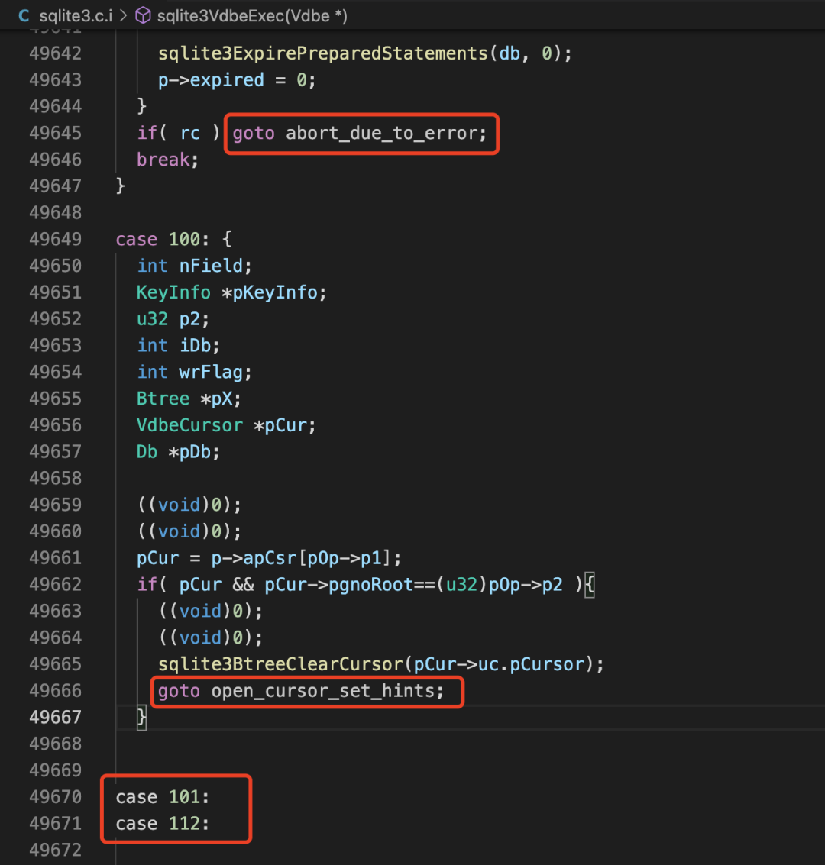This screenshot has width=825, height=865.
Task: Select line number 49672 in the gutter
Action: [x=55, y=850]
